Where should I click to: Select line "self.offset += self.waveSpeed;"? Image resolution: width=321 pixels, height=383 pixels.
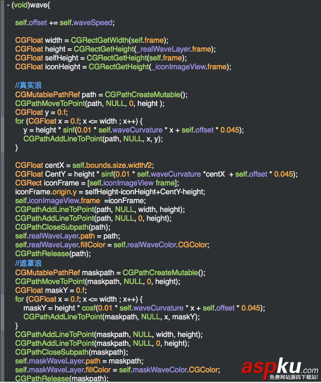pos(65,23)
